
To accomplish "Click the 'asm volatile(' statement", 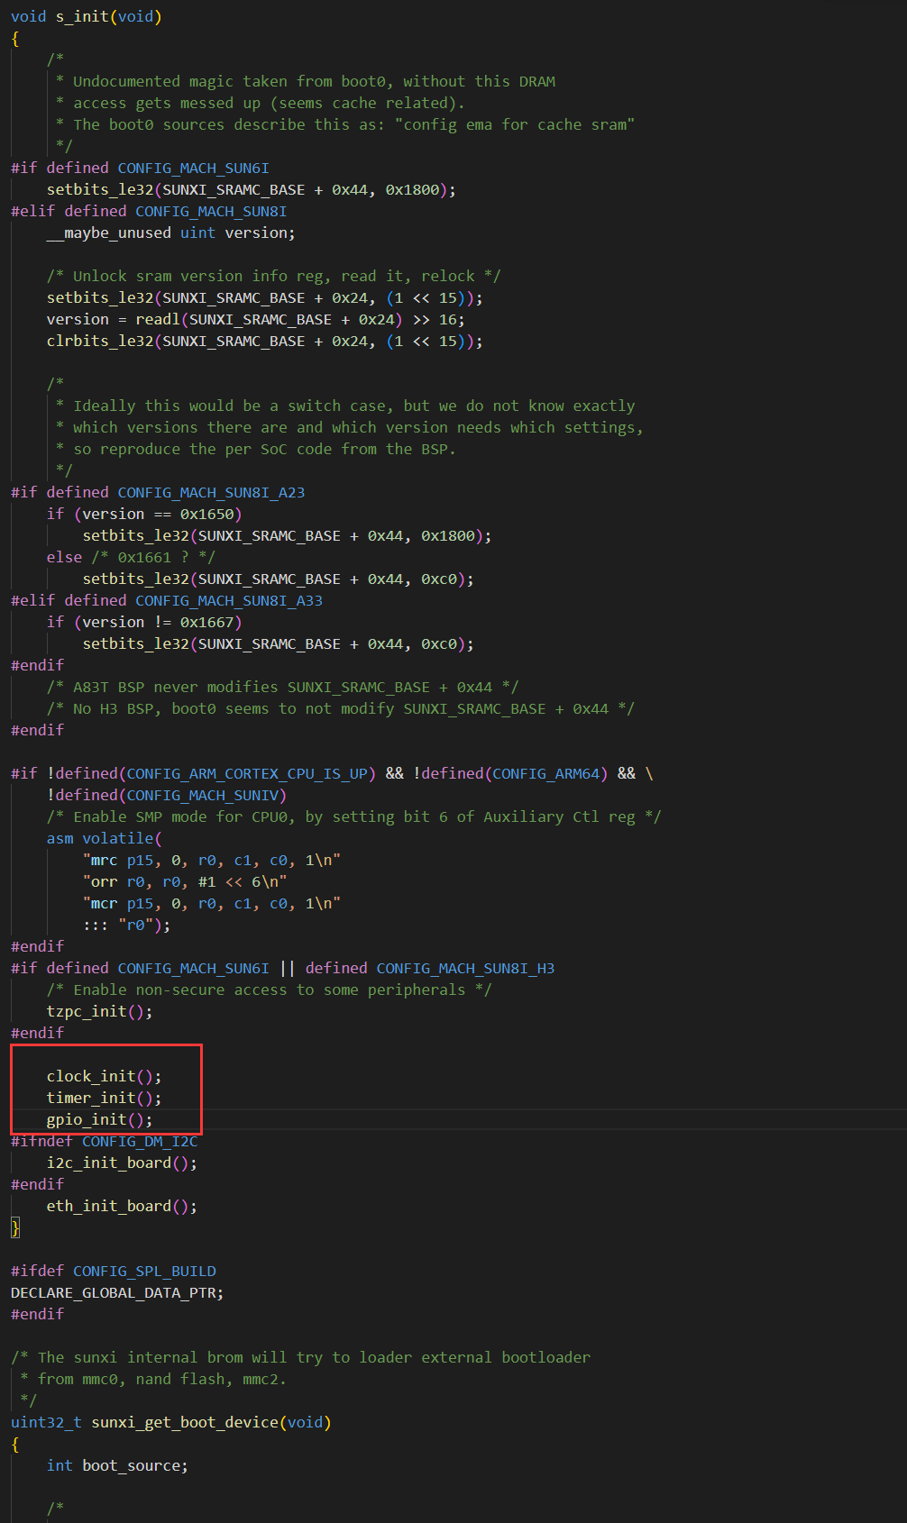I will [x=105, y=838].
